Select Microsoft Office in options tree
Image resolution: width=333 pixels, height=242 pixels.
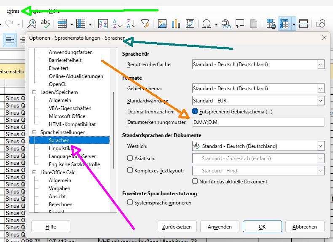[x=67, y=116]
